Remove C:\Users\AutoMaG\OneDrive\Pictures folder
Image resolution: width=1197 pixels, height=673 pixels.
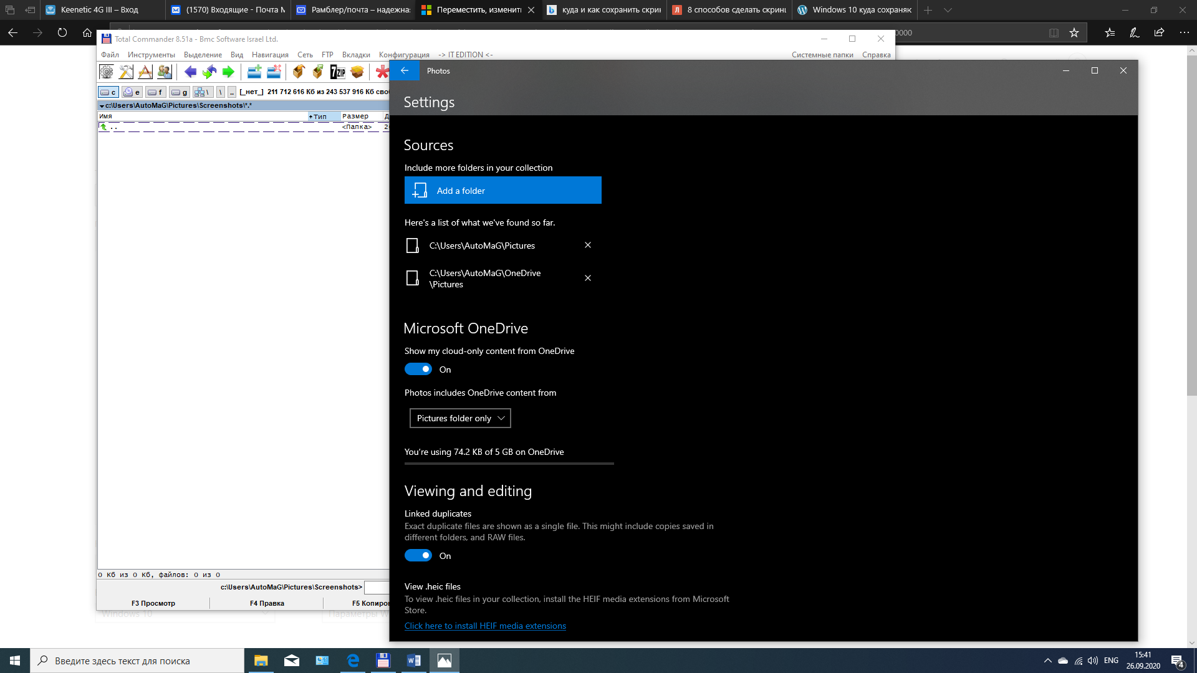[x=589, y=278]
